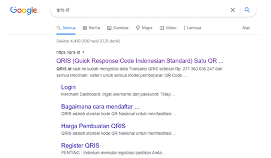Switch to the Berita tab
This screenshot has width=271, height=158.
[91, 28]
